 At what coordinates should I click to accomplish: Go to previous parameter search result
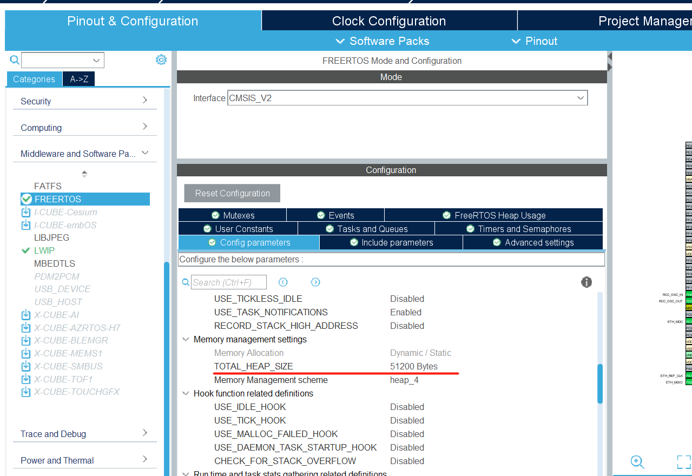coord(283,282)
